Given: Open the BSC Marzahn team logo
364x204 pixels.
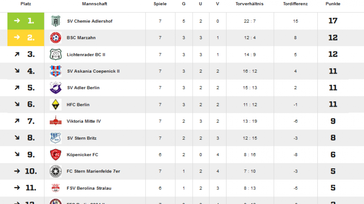Looking at the screenshot, I should tap(56, 38).
